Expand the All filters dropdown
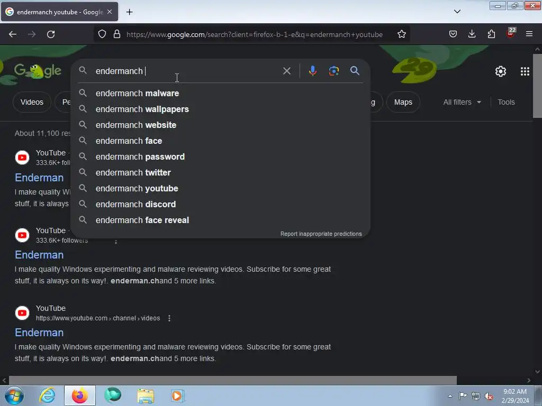The height and width of the screenshot is (406, 542). tap(462, 102)
